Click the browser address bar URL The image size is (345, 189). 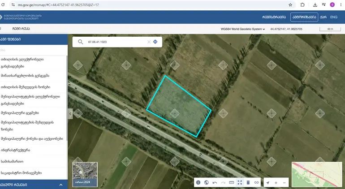(x=58, y=5)
